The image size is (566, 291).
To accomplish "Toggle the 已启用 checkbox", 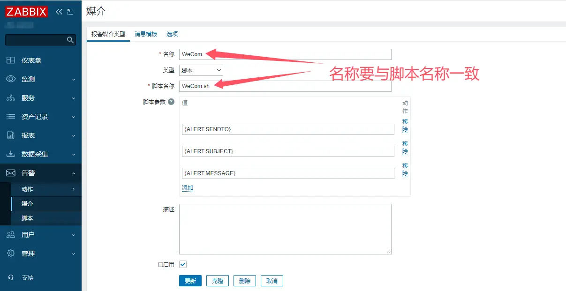I will (x=183, y=264).
